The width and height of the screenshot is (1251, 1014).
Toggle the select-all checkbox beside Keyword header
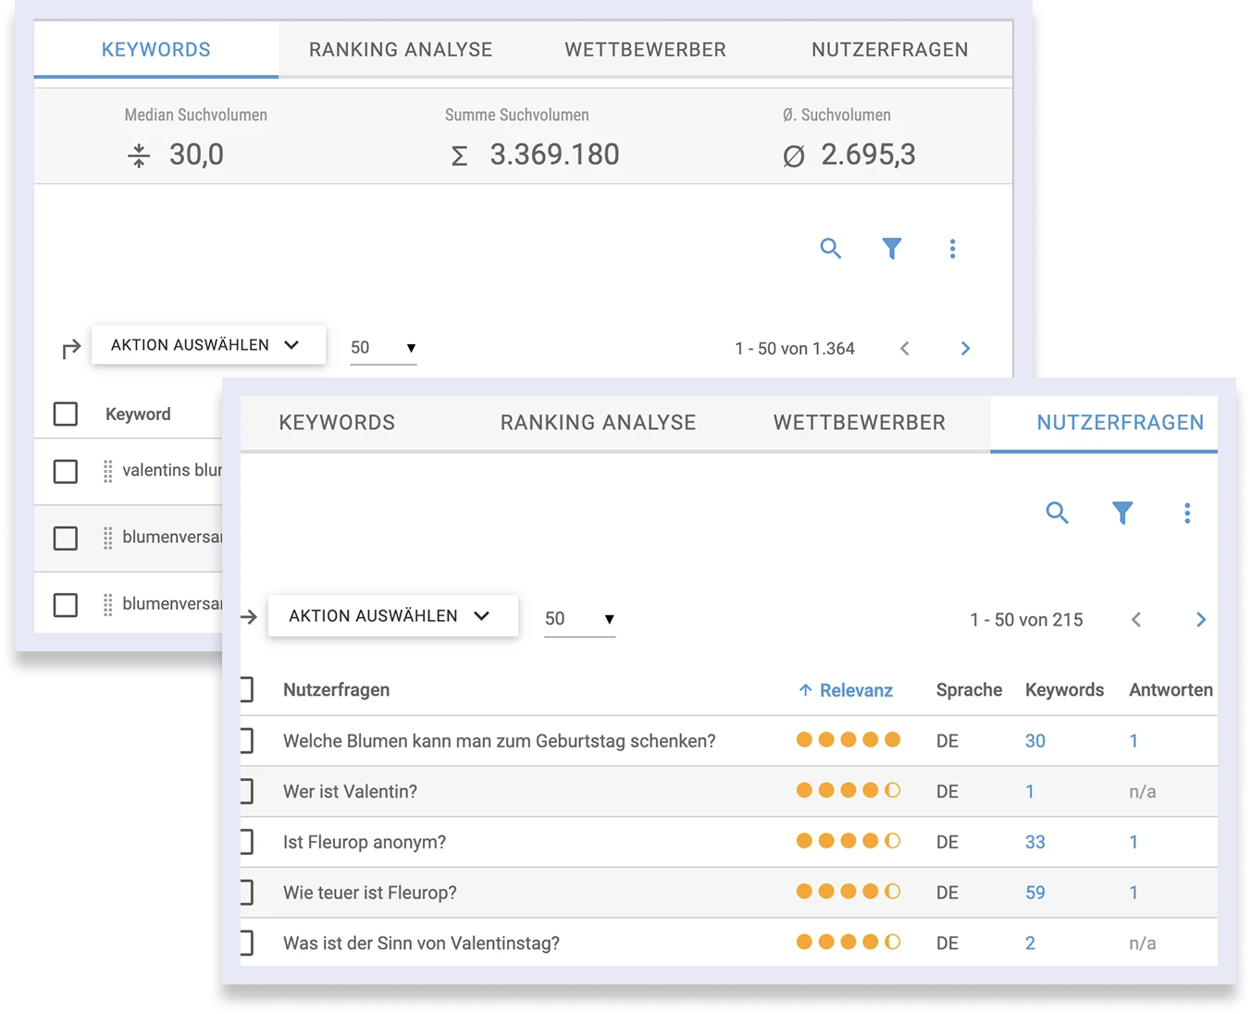[66, 414]
